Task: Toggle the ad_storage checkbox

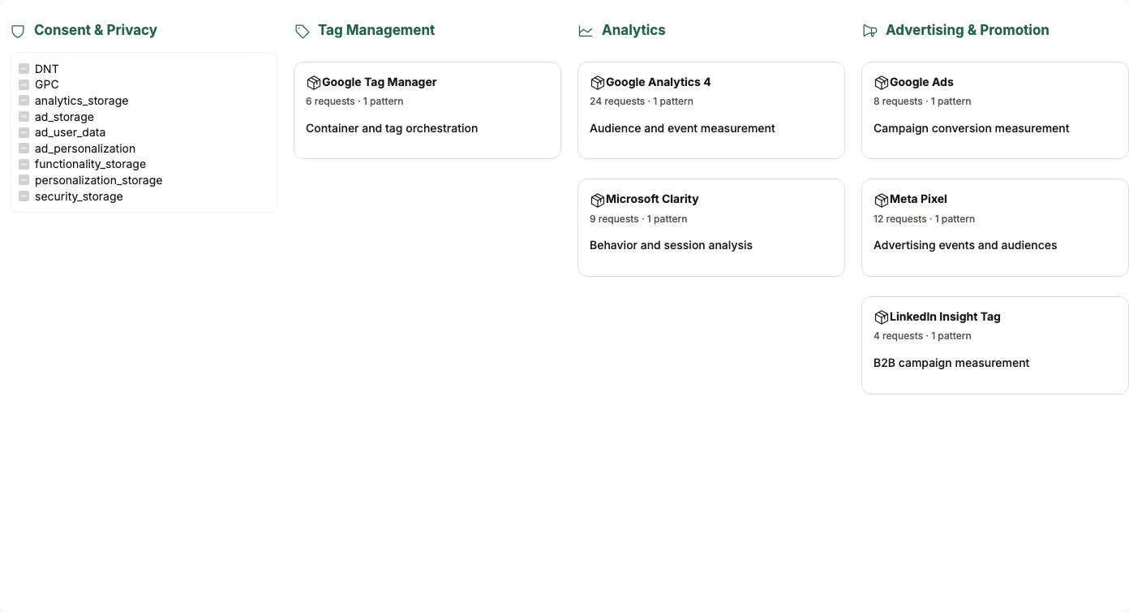Action: (x=24, y=117)
